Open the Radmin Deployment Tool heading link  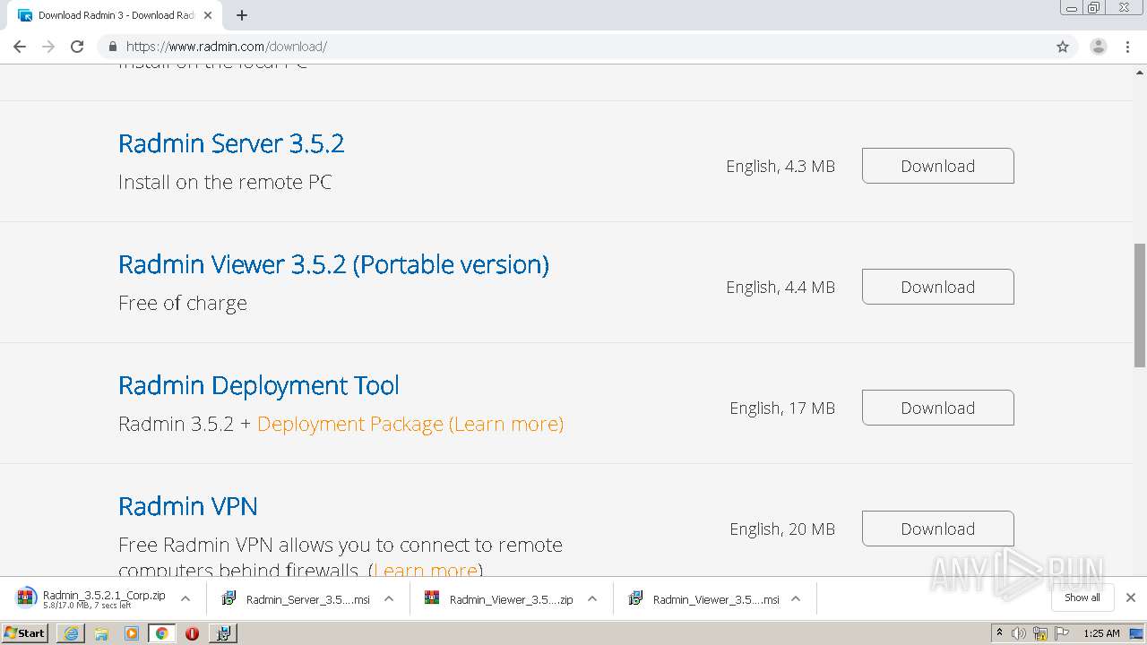(x=258, y=385)
